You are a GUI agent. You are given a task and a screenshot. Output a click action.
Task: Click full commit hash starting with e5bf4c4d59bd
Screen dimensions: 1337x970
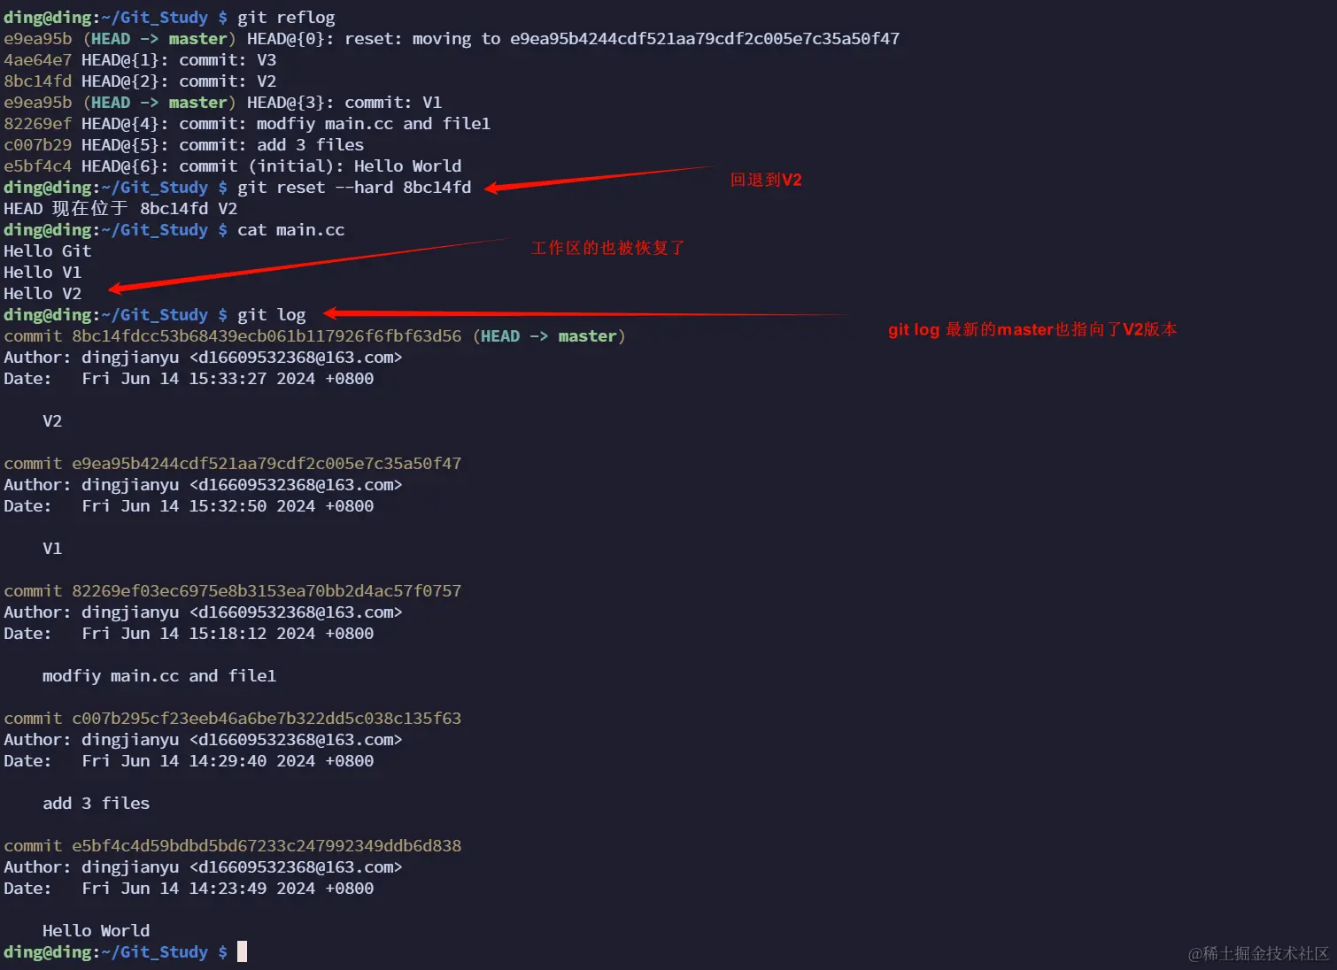point(267,846)
